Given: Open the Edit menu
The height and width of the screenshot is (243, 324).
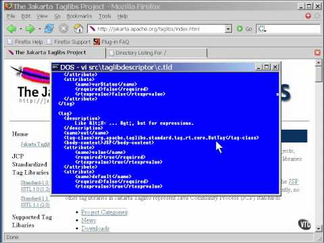Looking at the screenshot, I should (x=26, y=16).
